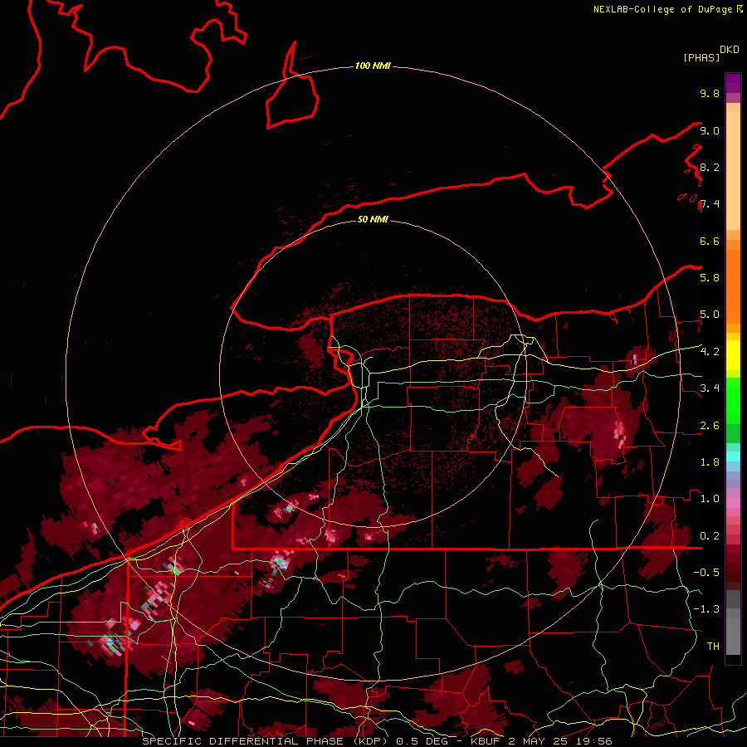Screen dimensions: 747x747
Task: Select the gray bottom segment of color scale
Action: tap(733, 638)
